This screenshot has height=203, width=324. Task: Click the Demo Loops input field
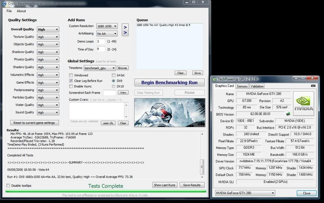[101, 41]
